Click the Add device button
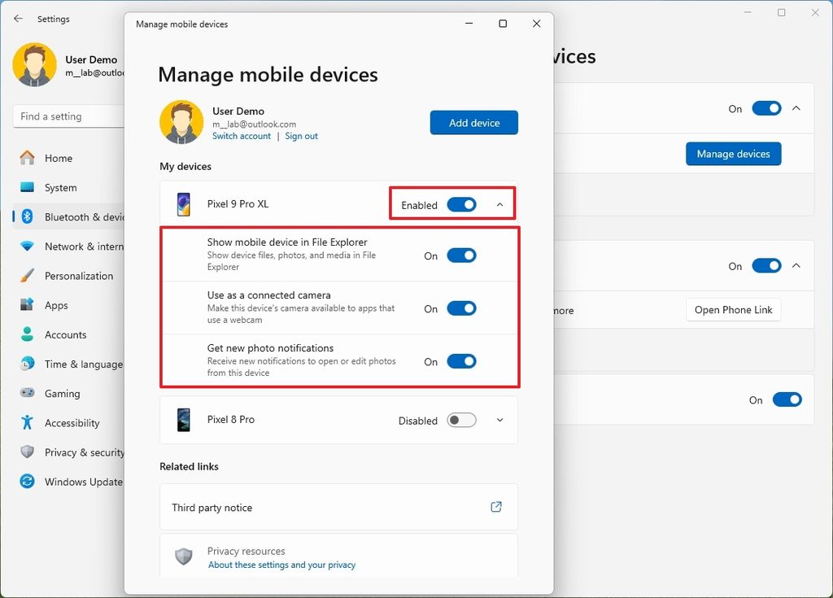Viewport: 833px width, 598px height. point(473,122)
